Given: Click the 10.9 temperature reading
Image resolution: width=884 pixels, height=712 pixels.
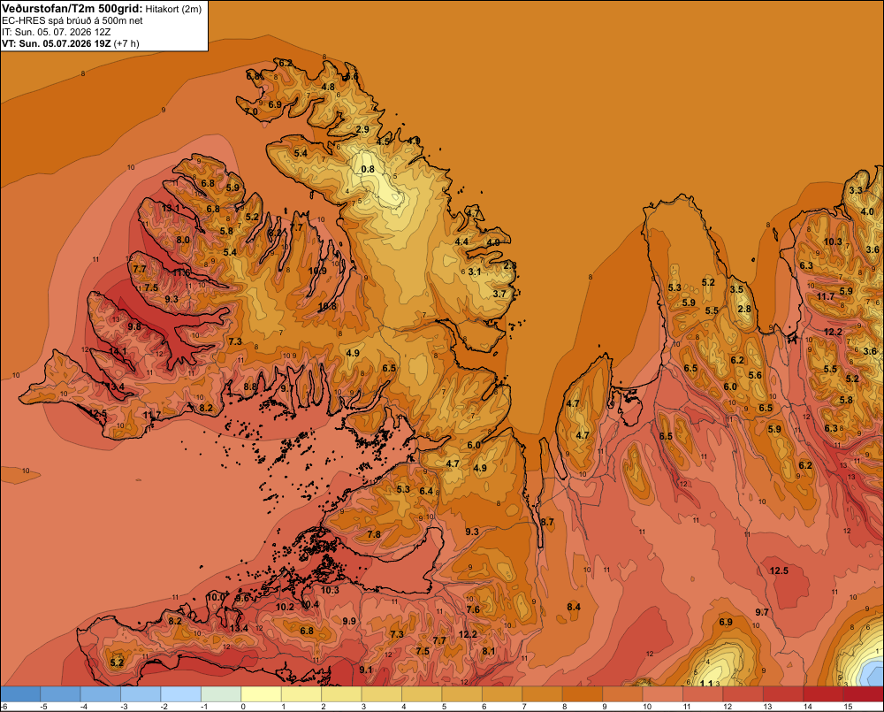Looking at the screenshot, I should tap(317, 271).
